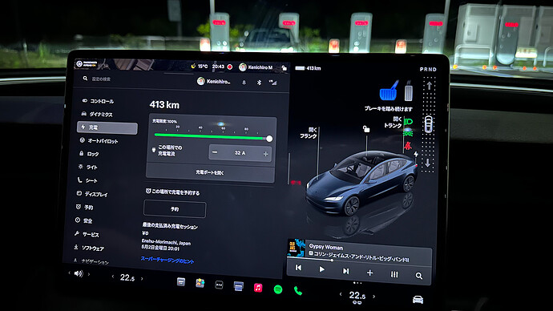Add the song with the plus icon
The width and height of the screenshot is (553, 311).
pos(369,273)
